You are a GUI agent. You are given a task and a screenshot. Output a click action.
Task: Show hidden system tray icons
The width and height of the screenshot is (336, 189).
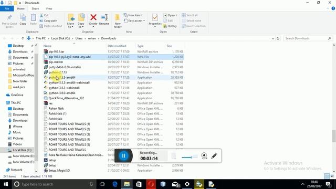[x=302, y=184]
